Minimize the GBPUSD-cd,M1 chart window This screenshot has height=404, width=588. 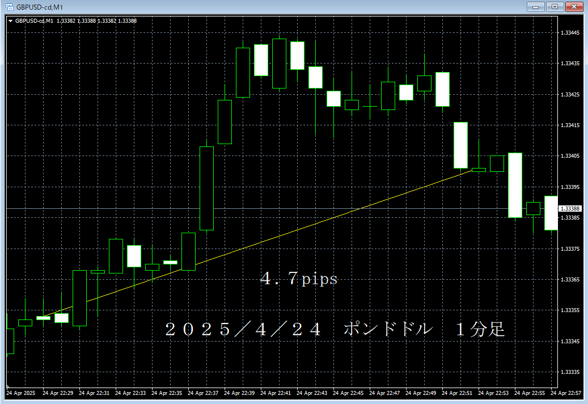click(535, 7)
